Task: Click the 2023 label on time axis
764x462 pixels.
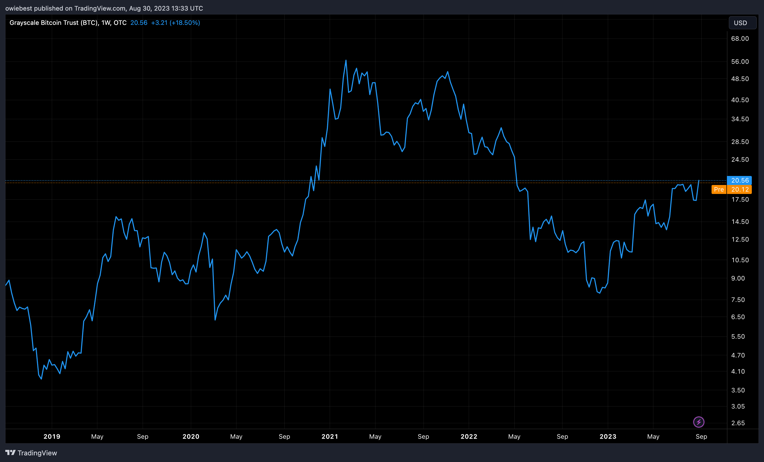Action: [608, 436]
